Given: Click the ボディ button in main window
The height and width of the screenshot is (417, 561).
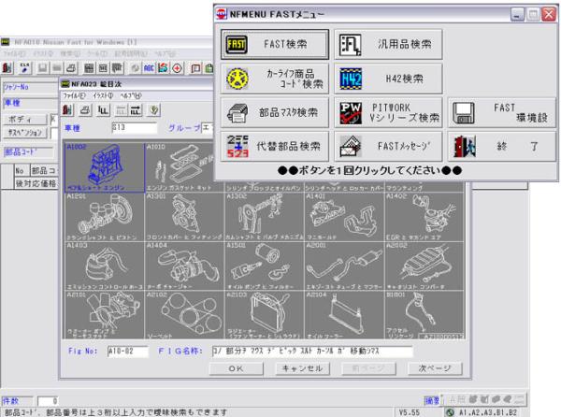Looking at the screenshot, I should tap(25, 119).
